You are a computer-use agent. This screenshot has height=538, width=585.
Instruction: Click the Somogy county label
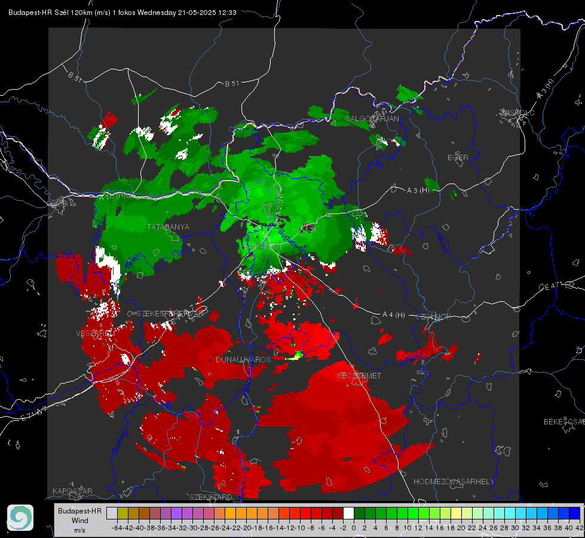coord(120,441)
